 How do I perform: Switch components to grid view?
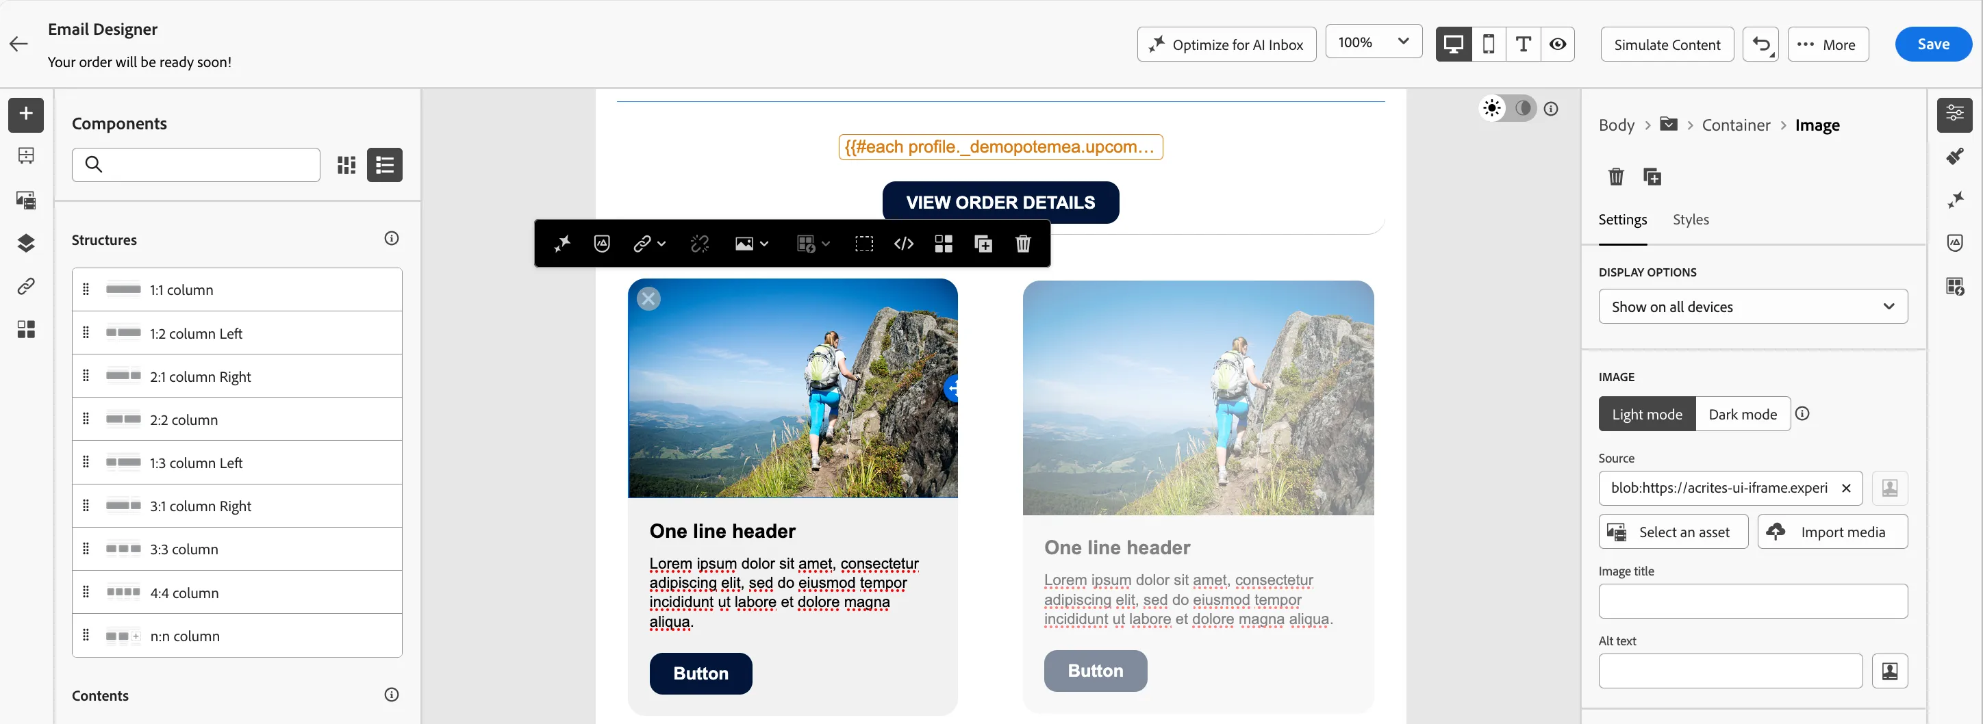[x=346, y=165]
